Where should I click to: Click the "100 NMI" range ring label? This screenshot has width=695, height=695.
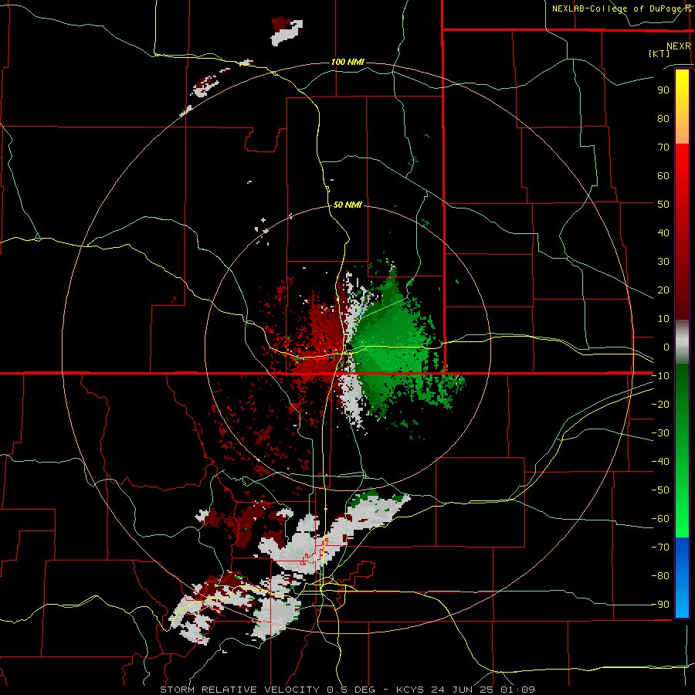coord(348,62)
